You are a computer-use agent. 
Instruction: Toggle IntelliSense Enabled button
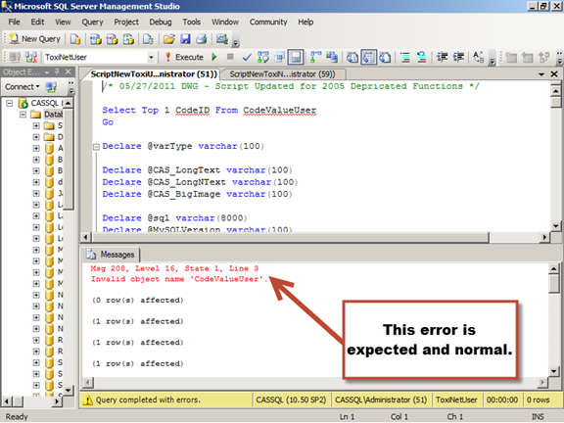(296, 57)
